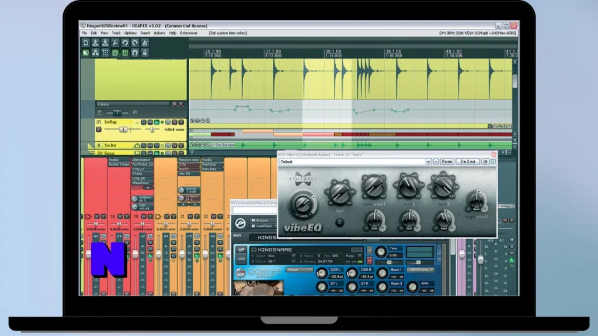The height and width of the screenshot is (336, 598).
Task: Click Set custom item colors
Action: [x=228, y=33]
